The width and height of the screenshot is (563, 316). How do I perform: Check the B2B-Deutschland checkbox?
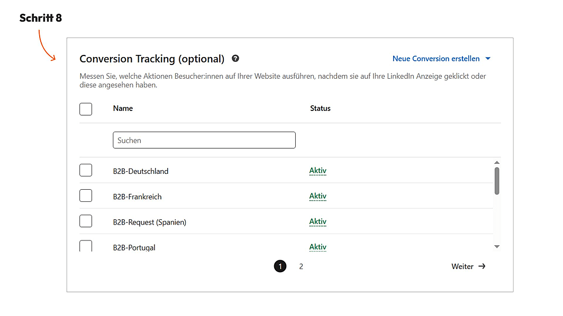pos(86,171)
